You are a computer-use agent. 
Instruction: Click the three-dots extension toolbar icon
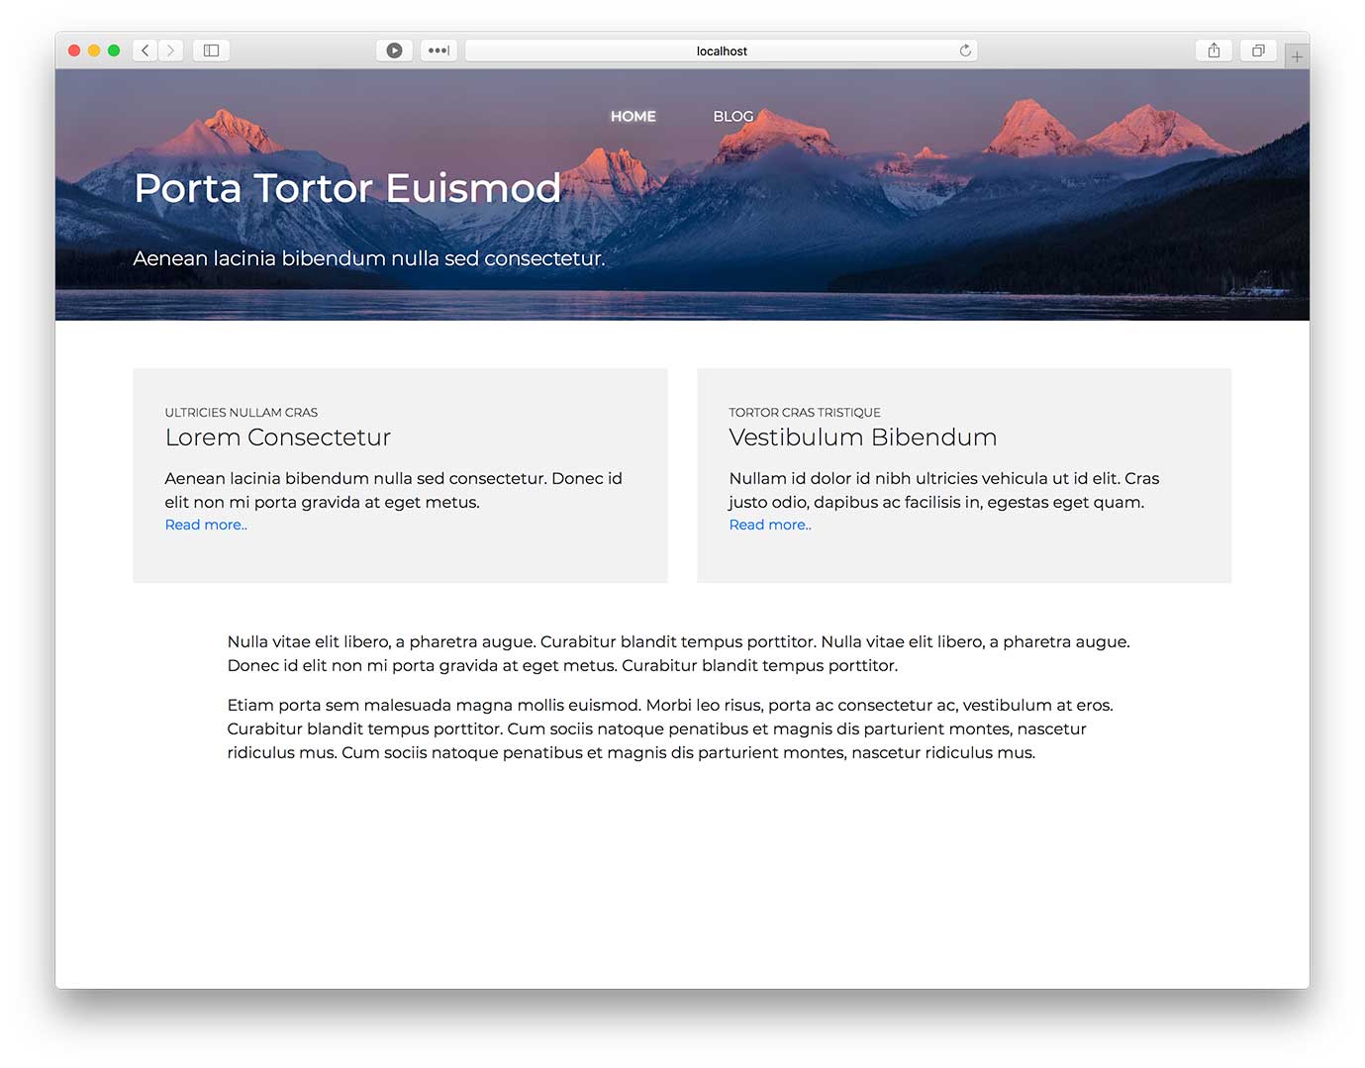(x=439, y=50)
